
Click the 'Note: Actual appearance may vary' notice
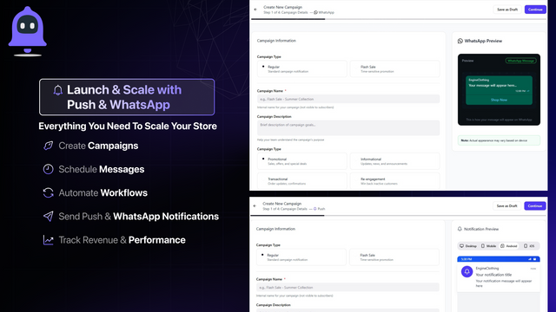(x=499, y=140)
